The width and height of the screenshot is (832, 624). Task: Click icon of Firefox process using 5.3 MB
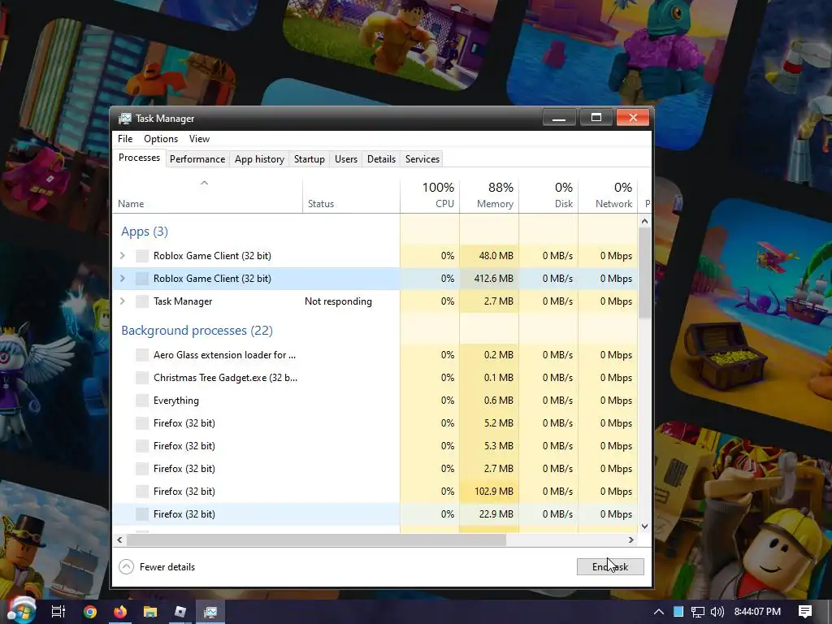(x=142, y=446)
